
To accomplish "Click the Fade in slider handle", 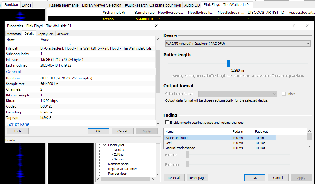I will (x=187, y=155).
